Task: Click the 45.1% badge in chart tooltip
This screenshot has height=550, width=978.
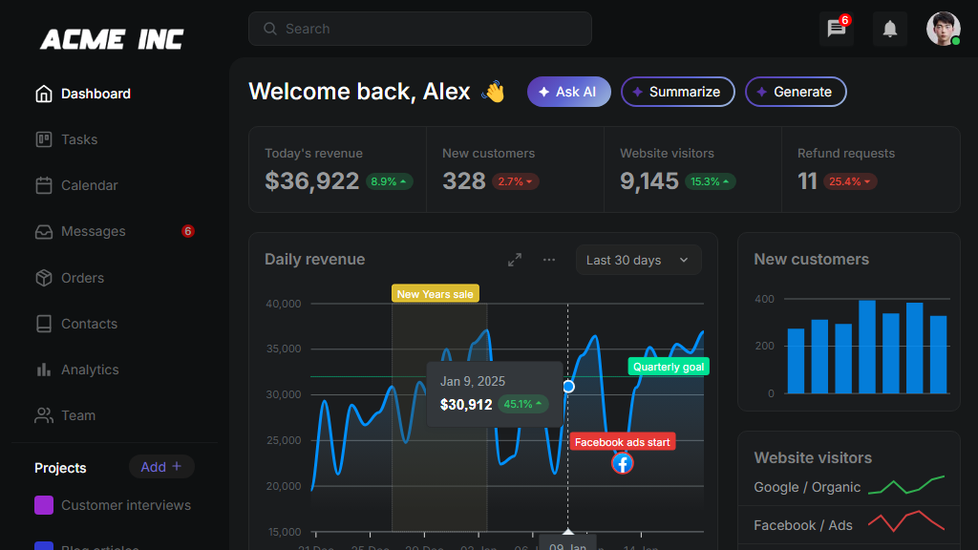Action: [x=522, y=404]
